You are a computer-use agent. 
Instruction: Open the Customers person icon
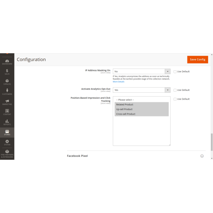tap(7, 92)
